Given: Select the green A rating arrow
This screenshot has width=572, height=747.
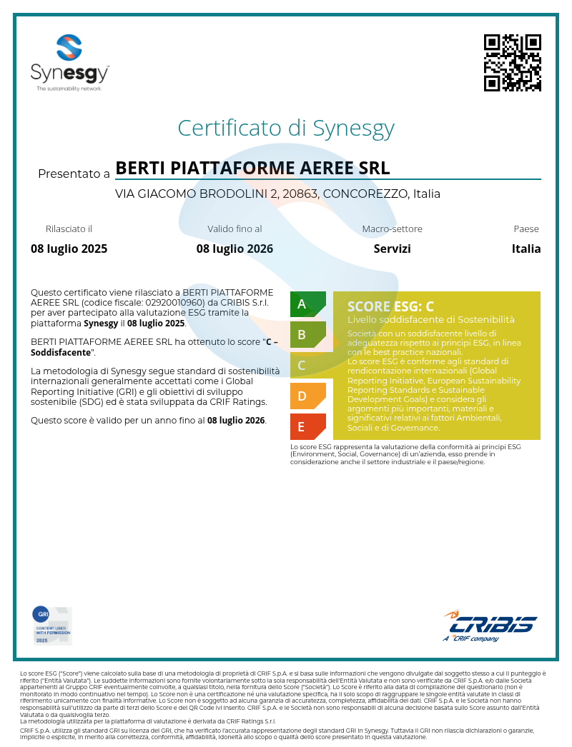Looking at the screenshot, I should pos(307,304).
